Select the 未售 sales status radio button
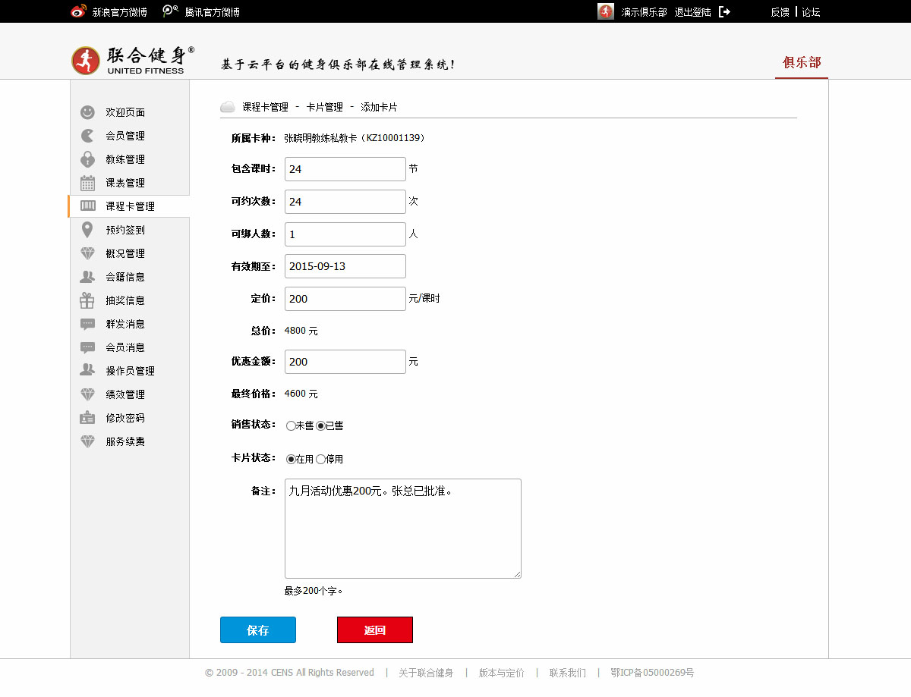The height and width of the screenshot is (697, 911). [x=291, y=426]
